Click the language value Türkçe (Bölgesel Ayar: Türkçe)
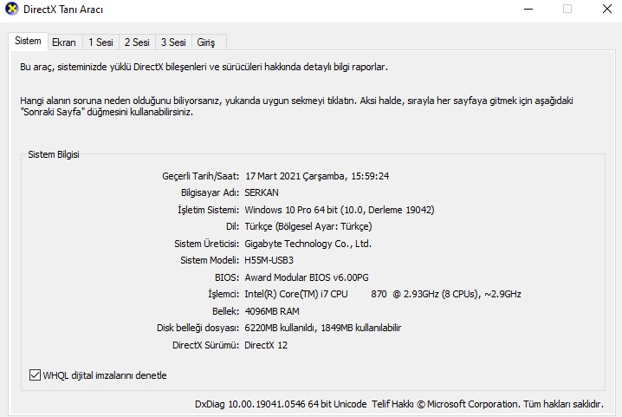The height and width of the screenshot is (417, 622). tap(308, 226)
